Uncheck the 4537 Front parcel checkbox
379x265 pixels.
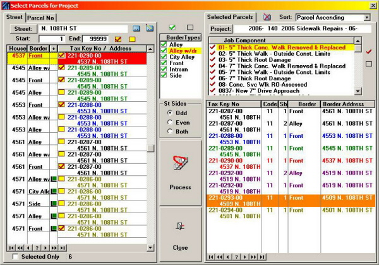(61, 56)
